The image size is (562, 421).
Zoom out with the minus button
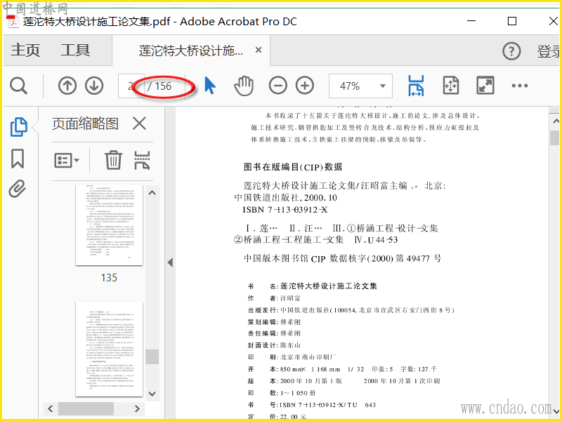278,86
